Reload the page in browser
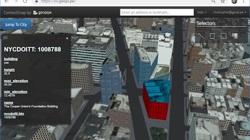 [x=25, y=1]
